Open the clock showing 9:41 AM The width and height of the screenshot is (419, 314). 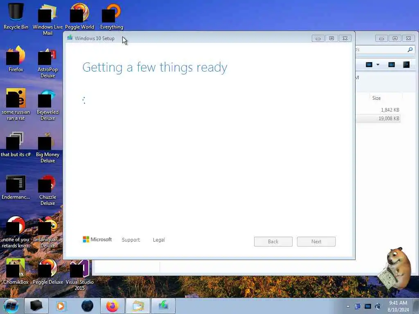[398, 306]
